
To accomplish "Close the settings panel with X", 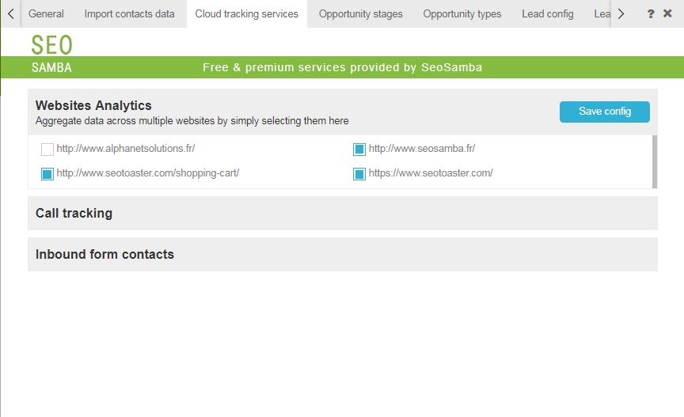I will coord(667,13).
